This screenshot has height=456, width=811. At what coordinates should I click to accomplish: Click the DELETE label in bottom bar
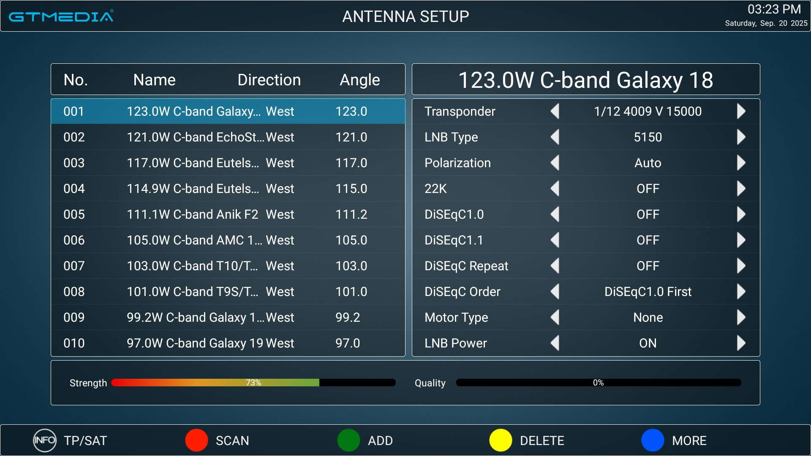pos(542,441)
